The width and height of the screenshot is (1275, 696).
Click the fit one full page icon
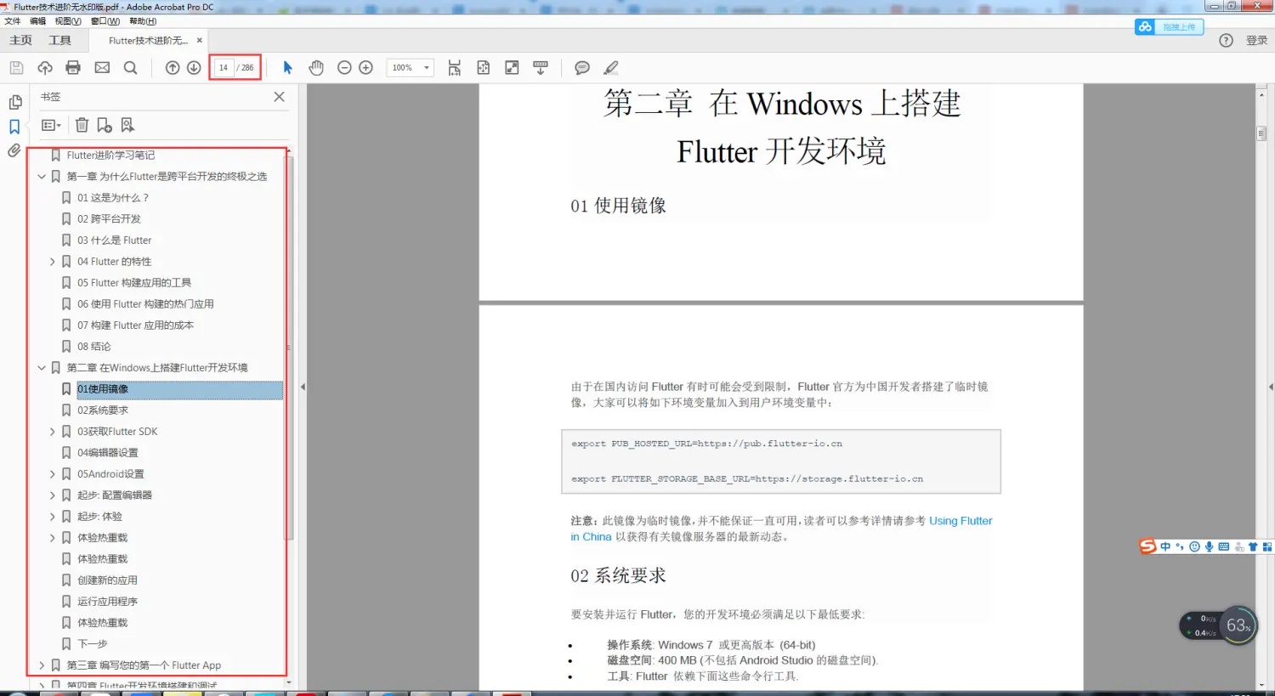tap(484, 68)
